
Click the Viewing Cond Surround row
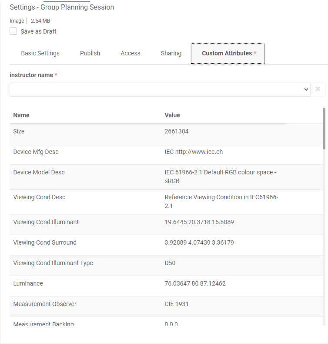pos(45,242)
